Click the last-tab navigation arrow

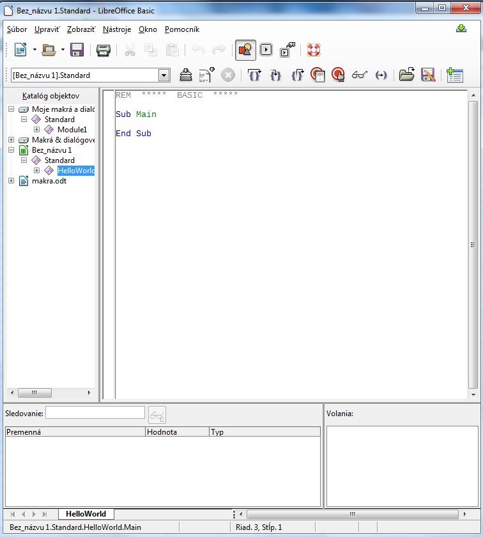pos(45,514)
